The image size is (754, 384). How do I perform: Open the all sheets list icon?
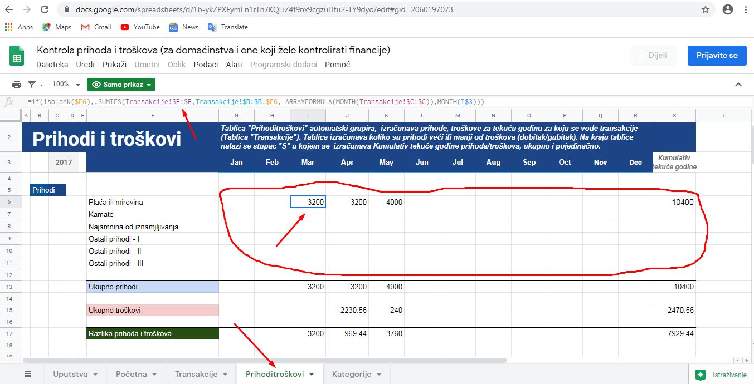28,374
